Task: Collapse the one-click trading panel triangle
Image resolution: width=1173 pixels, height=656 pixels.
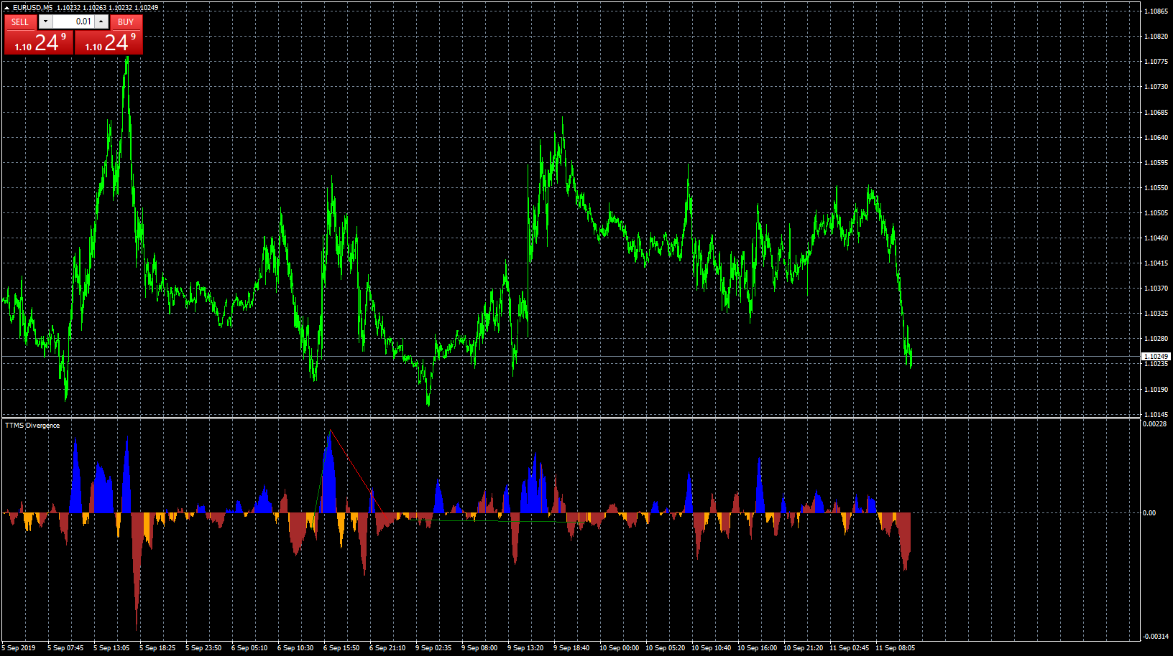Action: pos(6,8)
